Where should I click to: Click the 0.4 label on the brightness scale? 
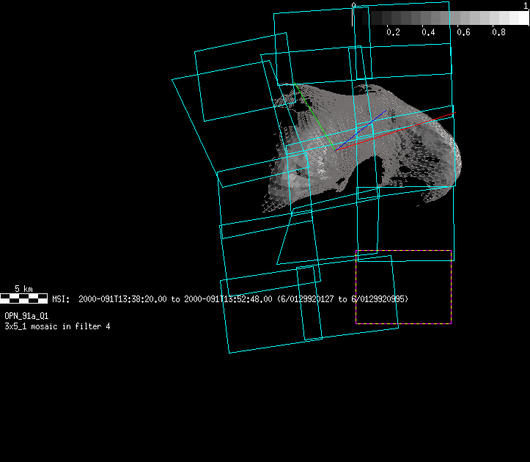pos(428,32)
